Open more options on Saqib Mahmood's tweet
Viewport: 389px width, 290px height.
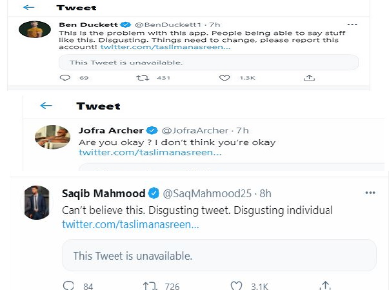[370, 193]
